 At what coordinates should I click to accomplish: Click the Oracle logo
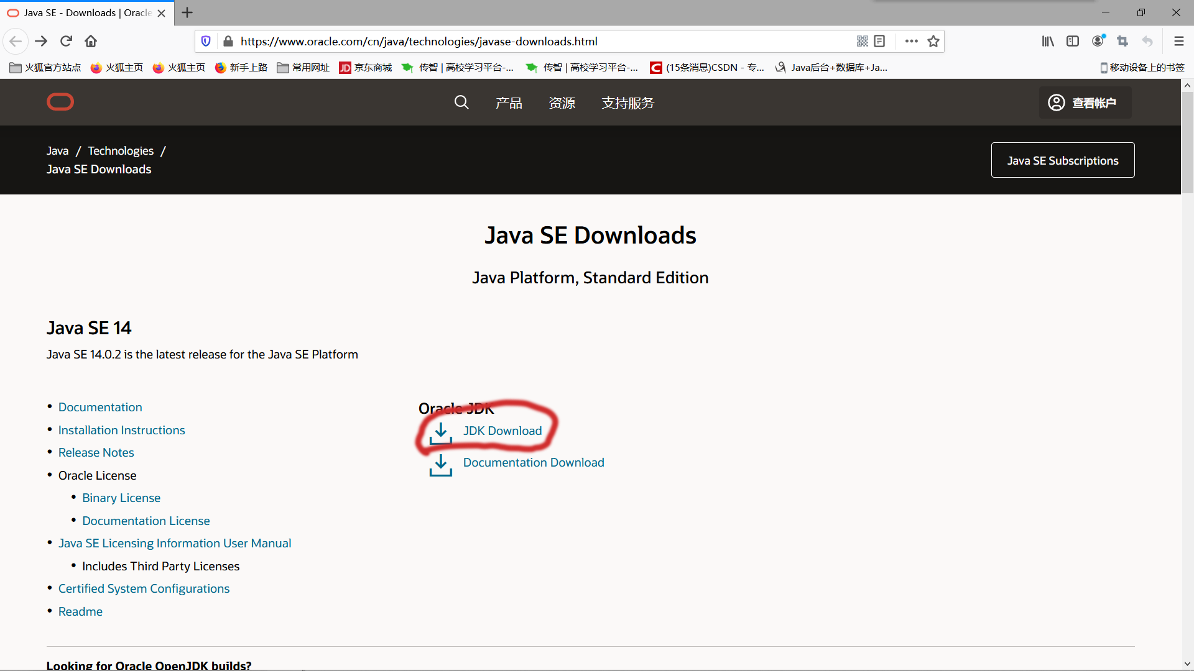click(60, 102)
